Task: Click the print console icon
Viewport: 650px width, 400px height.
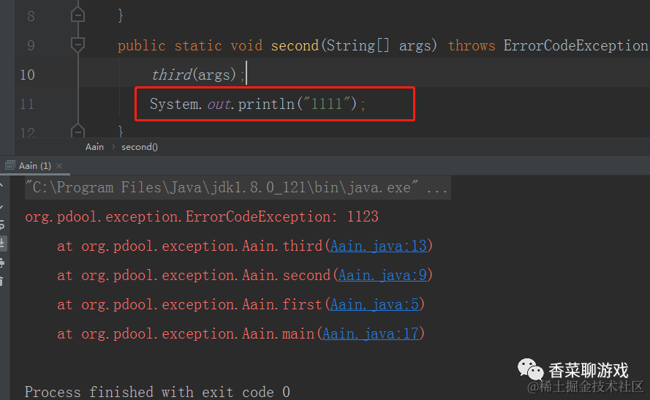Action: (x=2, y=263)
